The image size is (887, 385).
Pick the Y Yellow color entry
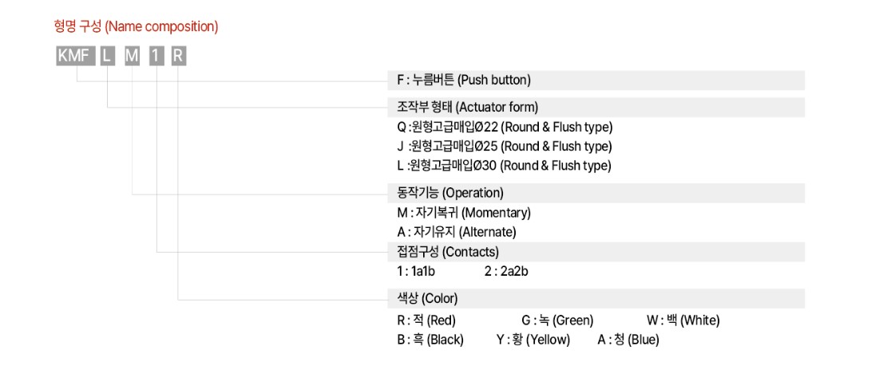click(533, 340)
